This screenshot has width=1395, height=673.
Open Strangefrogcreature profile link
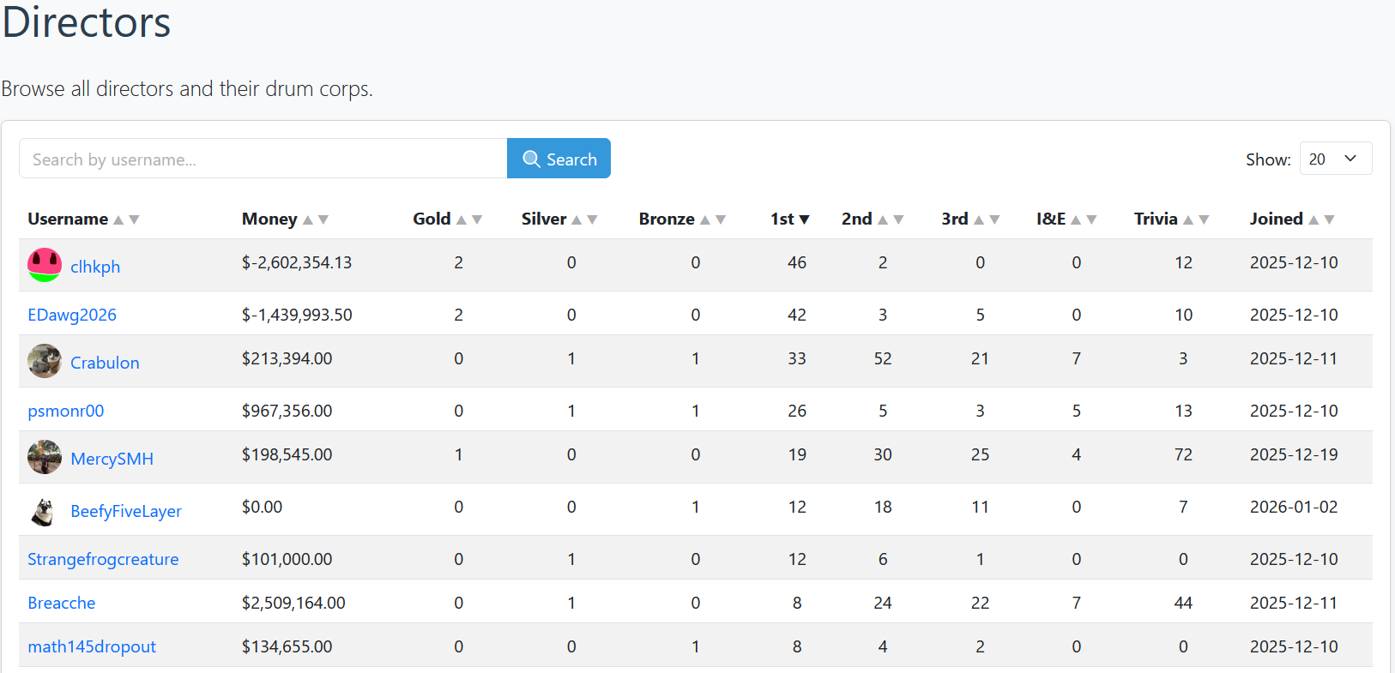click(x=103, y=559)
